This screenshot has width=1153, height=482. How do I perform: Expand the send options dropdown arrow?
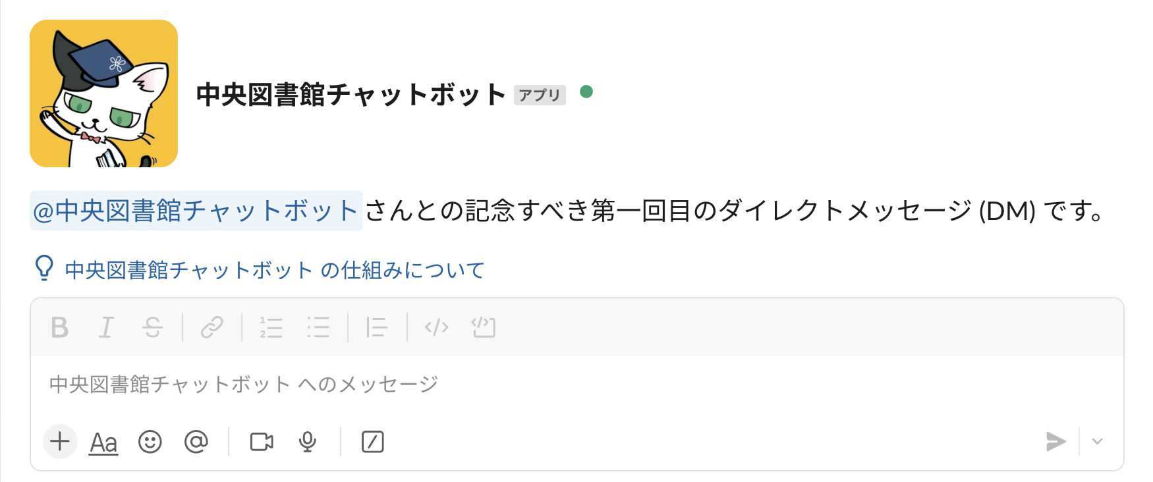(1097, 441)
